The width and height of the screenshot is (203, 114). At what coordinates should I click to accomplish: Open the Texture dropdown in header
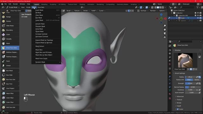78,11
